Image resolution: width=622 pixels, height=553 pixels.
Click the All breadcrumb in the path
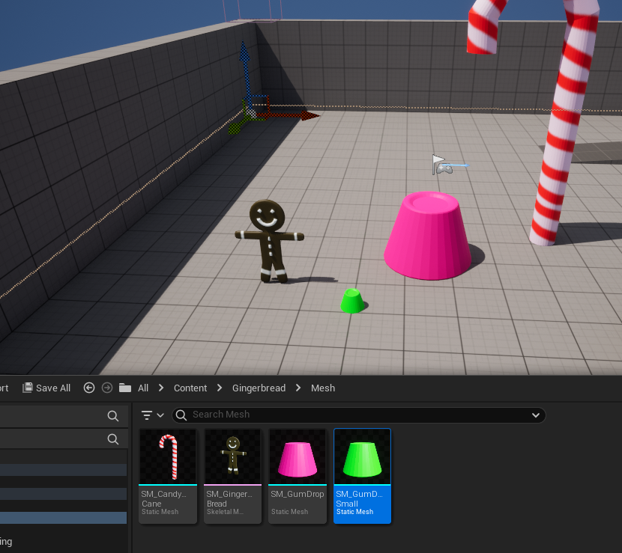click(x=142, y=388)
